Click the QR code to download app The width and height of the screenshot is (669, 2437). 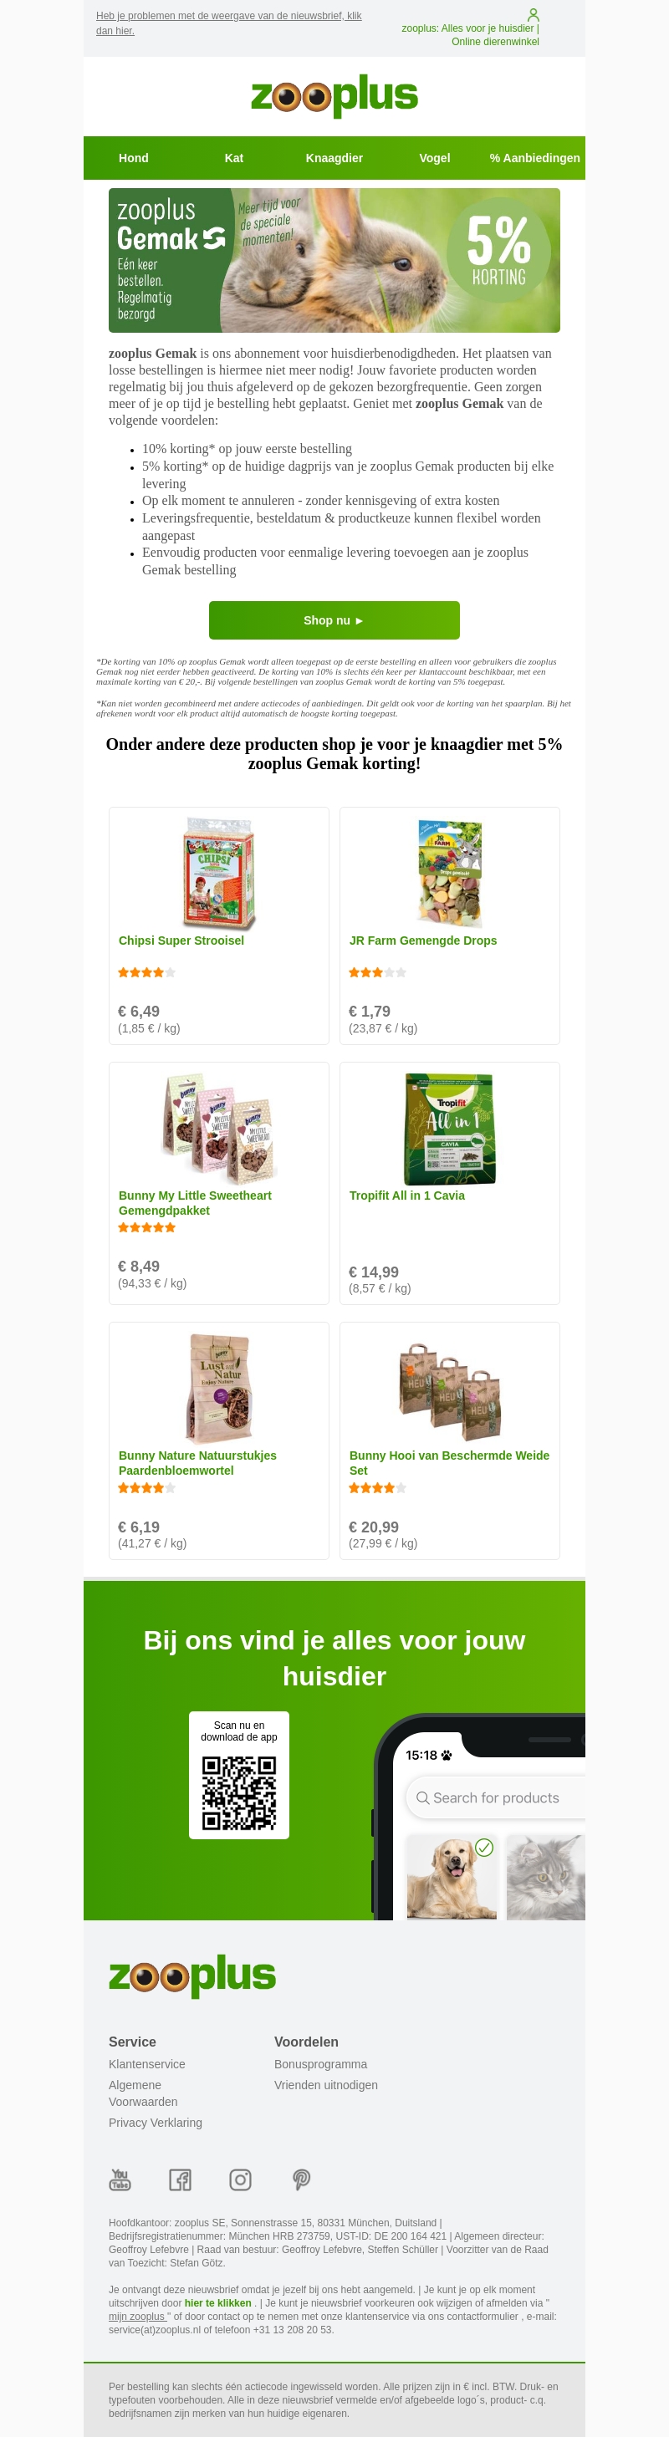tap(238, 1794)
